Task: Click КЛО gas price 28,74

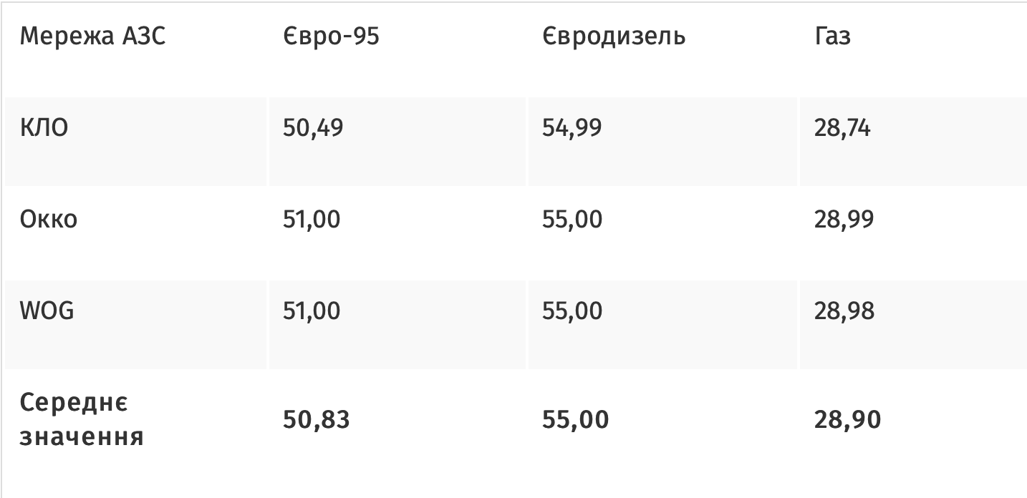Action: click(x=842, y=129)
